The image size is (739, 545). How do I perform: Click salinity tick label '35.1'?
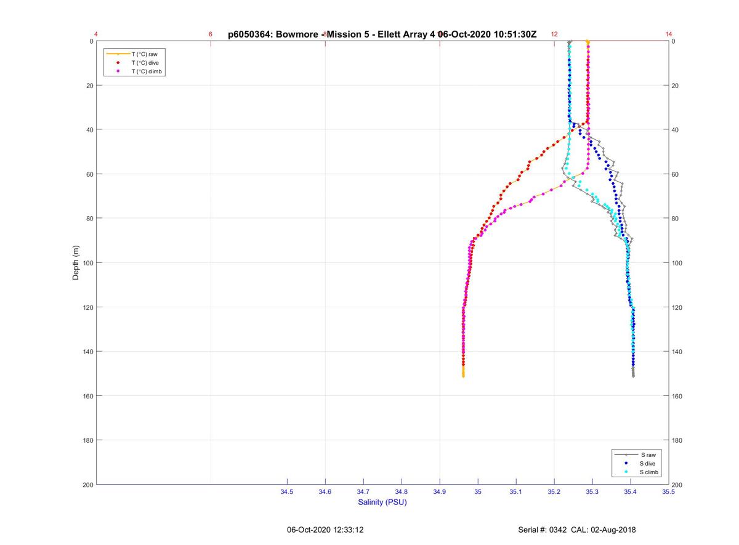[x=516, y=492]
